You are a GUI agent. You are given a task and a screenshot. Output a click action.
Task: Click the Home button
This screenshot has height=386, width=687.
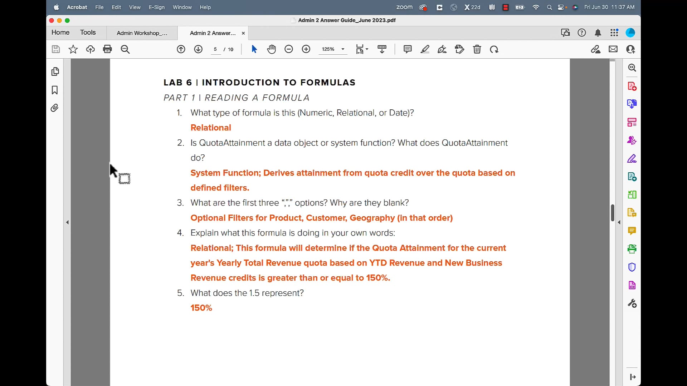click(x=60, y=33)
